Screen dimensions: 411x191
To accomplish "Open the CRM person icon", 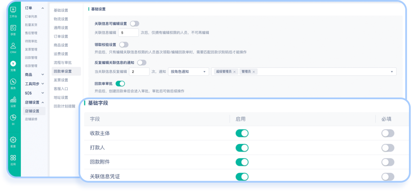I will pyautogui.click(x=13, y=46).
